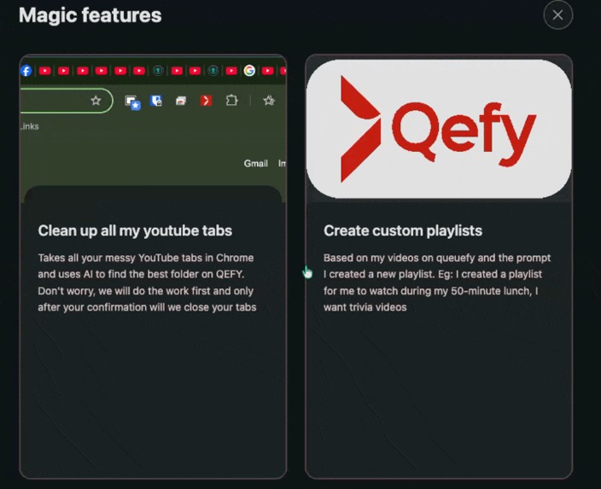Click the text 'want trivia videos'
This screenshot has height=489, width=601.
click(365, 307)
